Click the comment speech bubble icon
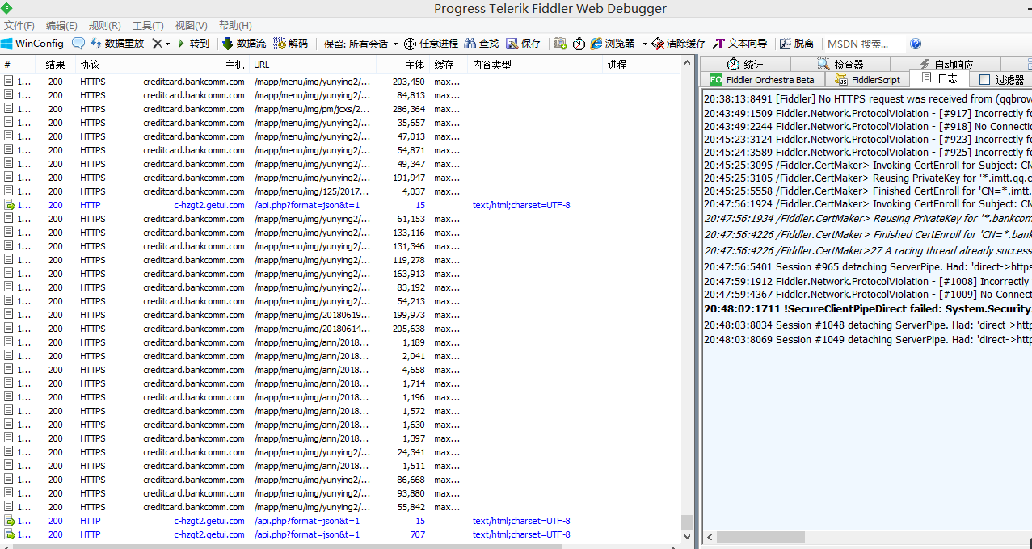This screenshot has height=549, width=1032. 78,44
